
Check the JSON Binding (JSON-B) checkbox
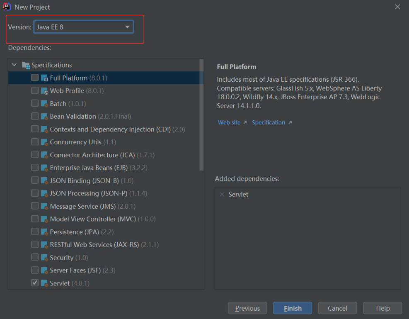[35, 180]
